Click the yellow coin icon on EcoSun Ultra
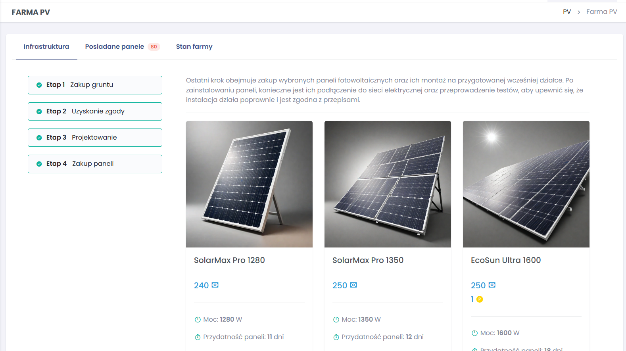Image resolution: width=626 pixels, height=351 pixels. tap(480, 299)
